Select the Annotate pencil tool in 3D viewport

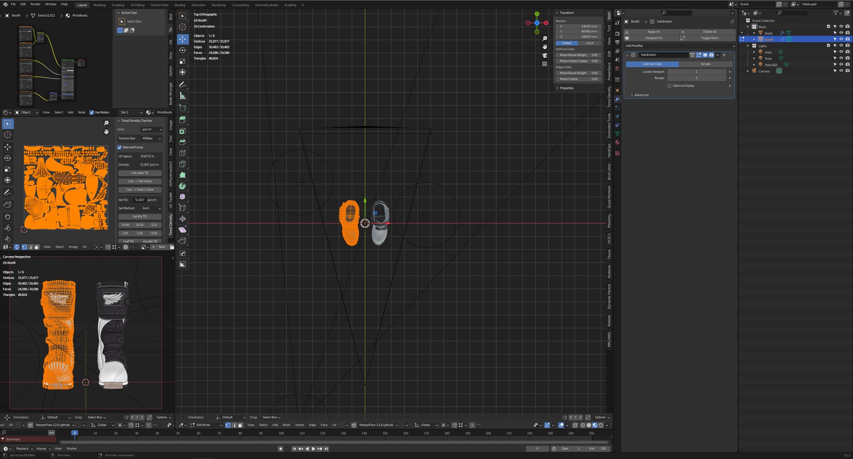183,84
